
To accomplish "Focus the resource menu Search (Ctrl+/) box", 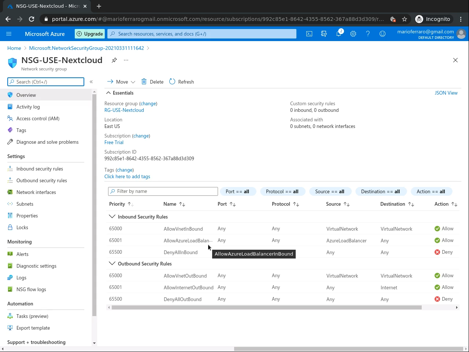I will [x=46, y=82].
